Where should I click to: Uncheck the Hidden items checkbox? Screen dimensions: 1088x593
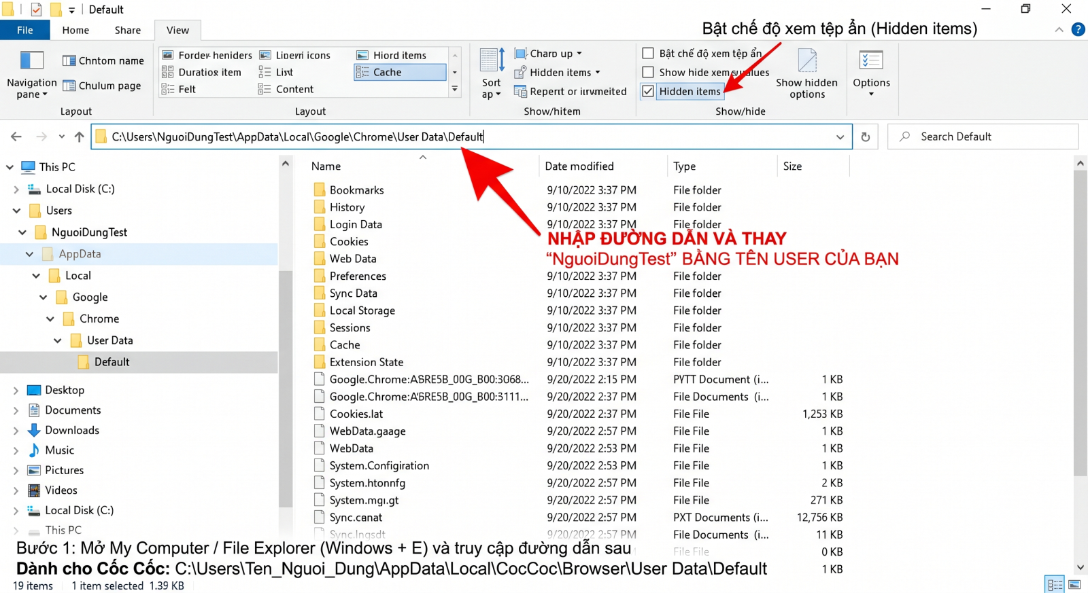[648, 91]
